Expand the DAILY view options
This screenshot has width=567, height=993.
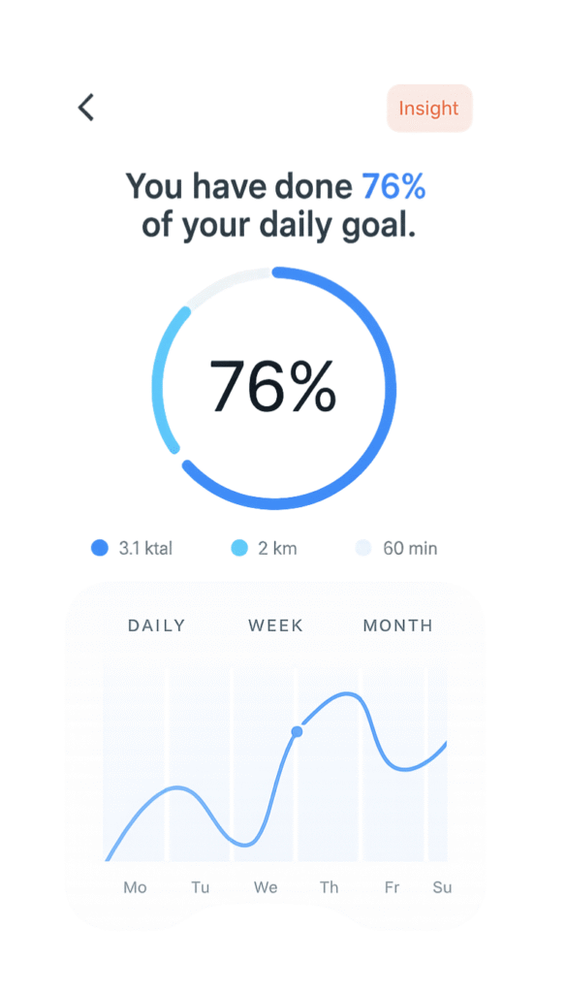156,625
